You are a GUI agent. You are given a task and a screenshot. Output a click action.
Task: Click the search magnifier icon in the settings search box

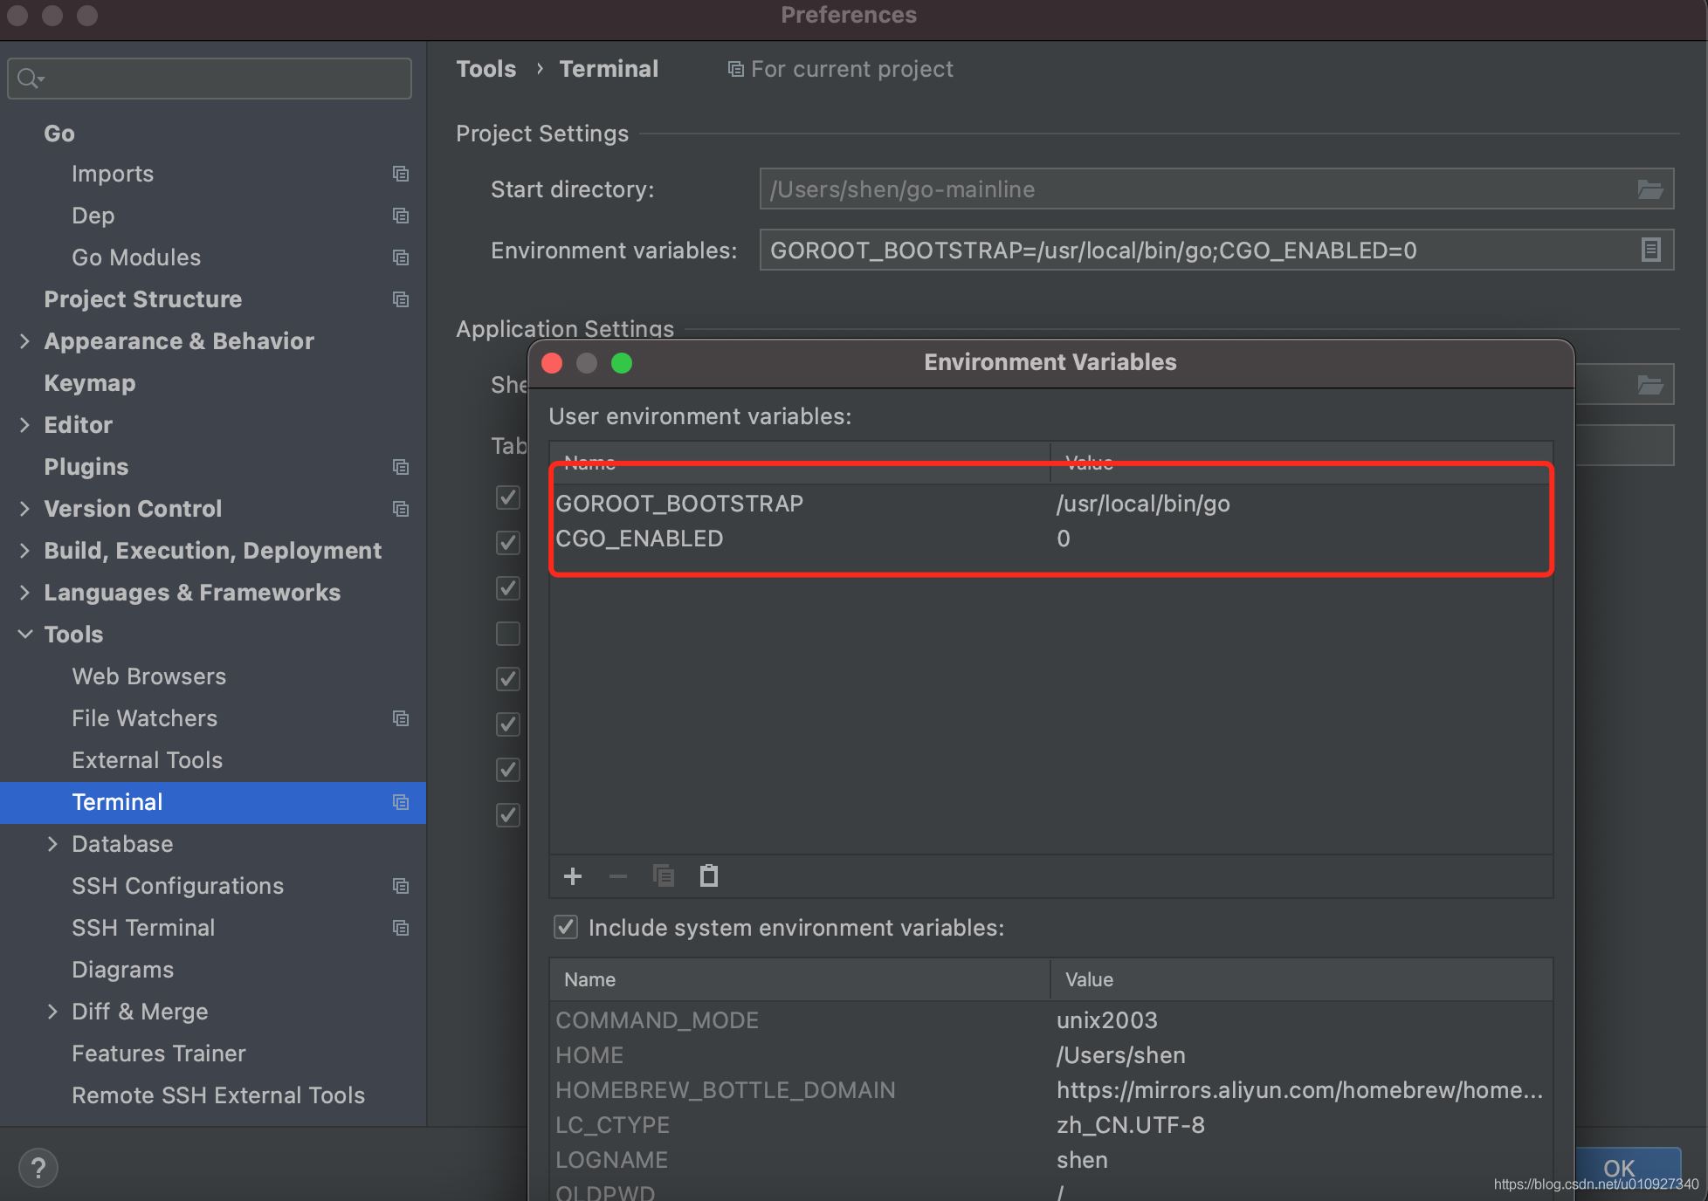click(30, 79)
